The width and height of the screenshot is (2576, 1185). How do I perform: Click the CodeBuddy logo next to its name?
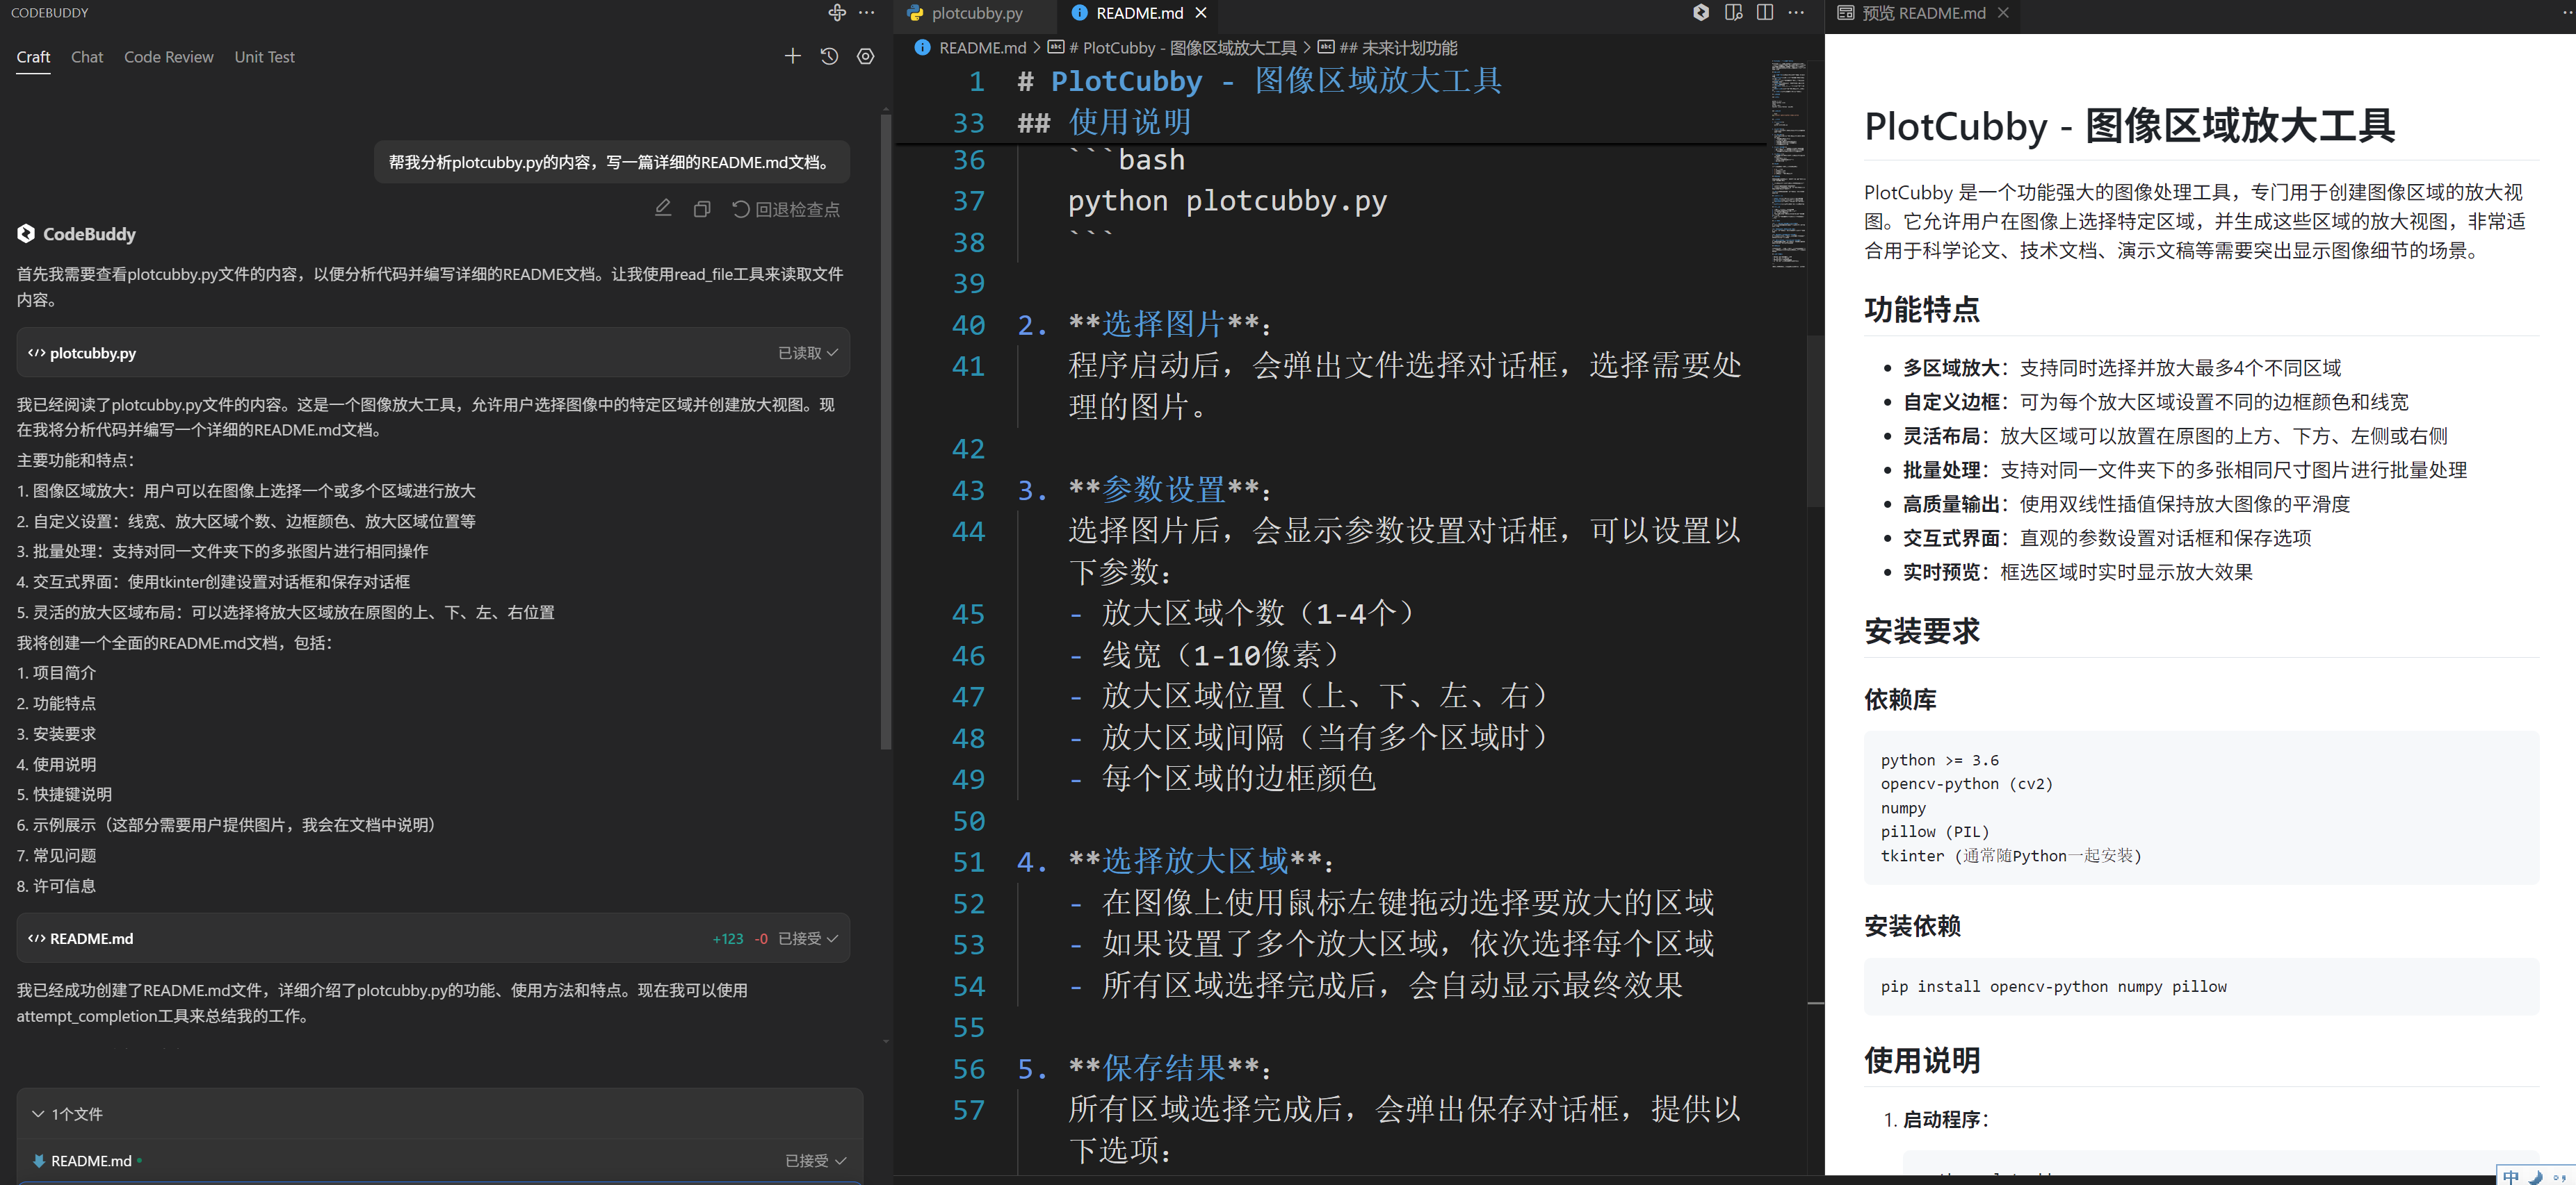tap(26, 234)
